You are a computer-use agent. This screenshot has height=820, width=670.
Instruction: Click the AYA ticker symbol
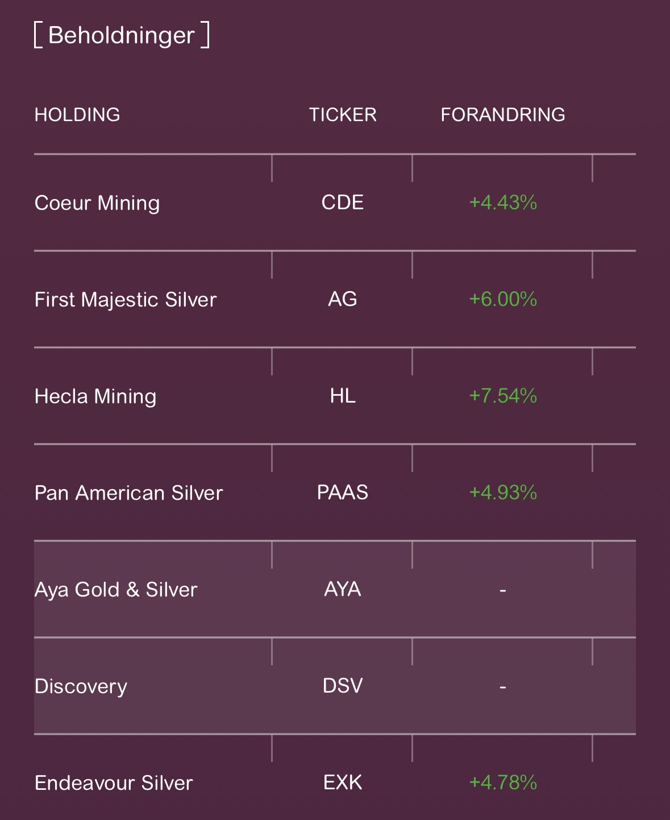pos(343,589)
